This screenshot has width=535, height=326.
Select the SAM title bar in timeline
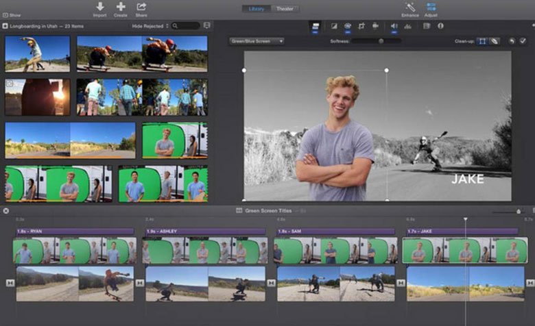click(x=335, y=231)
